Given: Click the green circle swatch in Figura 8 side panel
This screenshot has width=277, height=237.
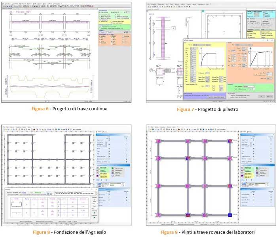Looking at the screenshot, I should (x=112, y=168).
